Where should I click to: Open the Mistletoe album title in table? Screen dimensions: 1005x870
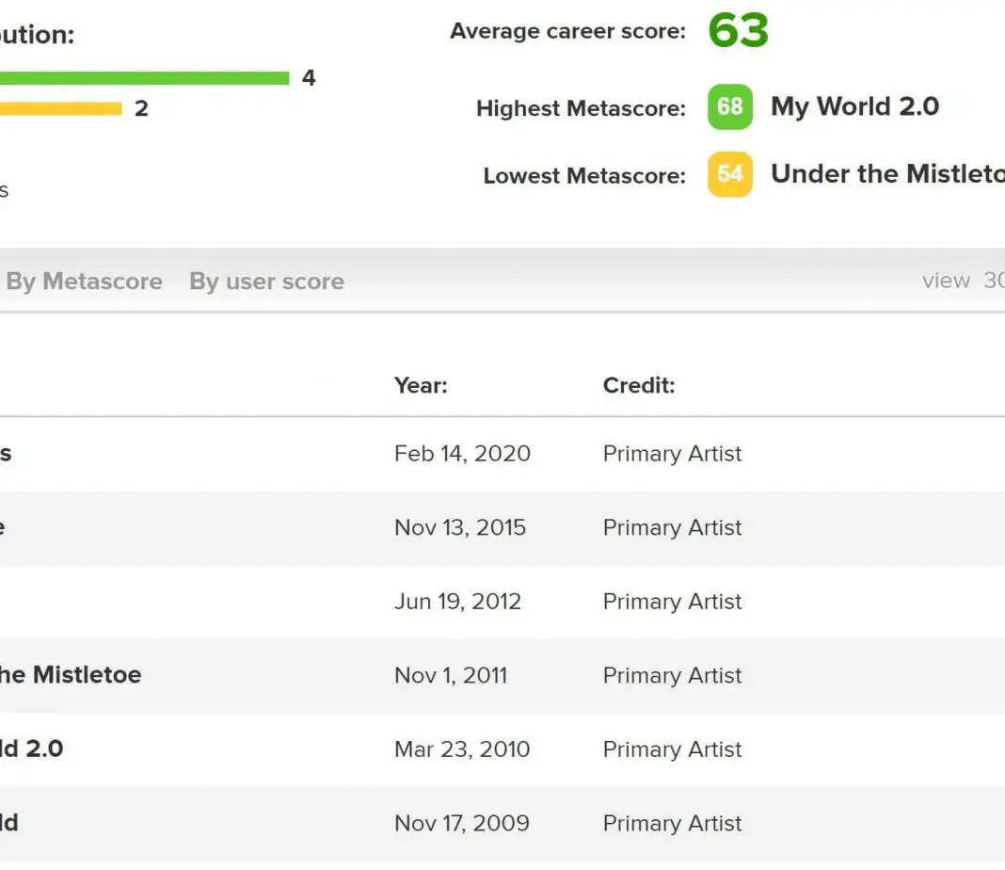(x=70, y=675)
